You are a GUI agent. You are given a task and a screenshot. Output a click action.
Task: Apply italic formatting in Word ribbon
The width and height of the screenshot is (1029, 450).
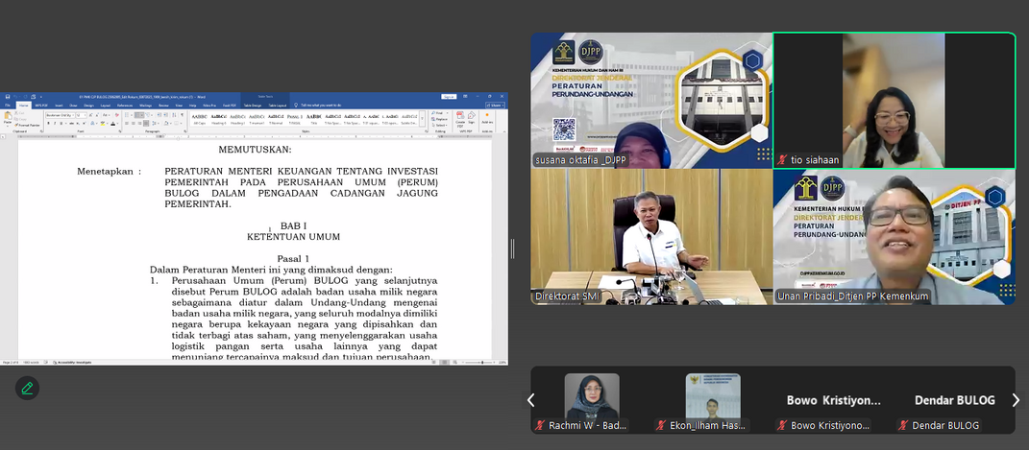click(55, 123)
